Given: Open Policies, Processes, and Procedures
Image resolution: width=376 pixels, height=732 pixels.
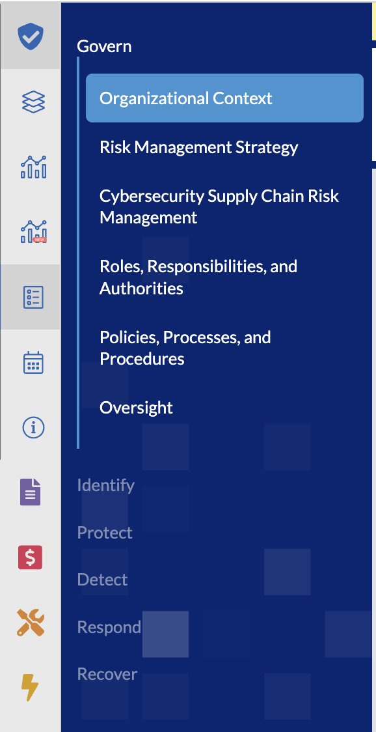Looking at the screenshot, I should click(185, 348).
